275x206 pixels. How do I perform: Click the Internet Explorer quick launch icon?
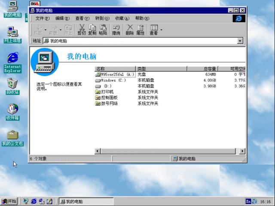(x=34, y=201)
